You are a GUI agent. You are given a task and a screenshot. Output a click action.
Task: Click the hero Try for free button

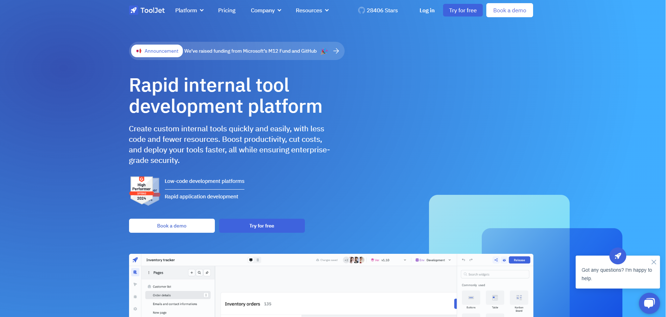(262, 226)
